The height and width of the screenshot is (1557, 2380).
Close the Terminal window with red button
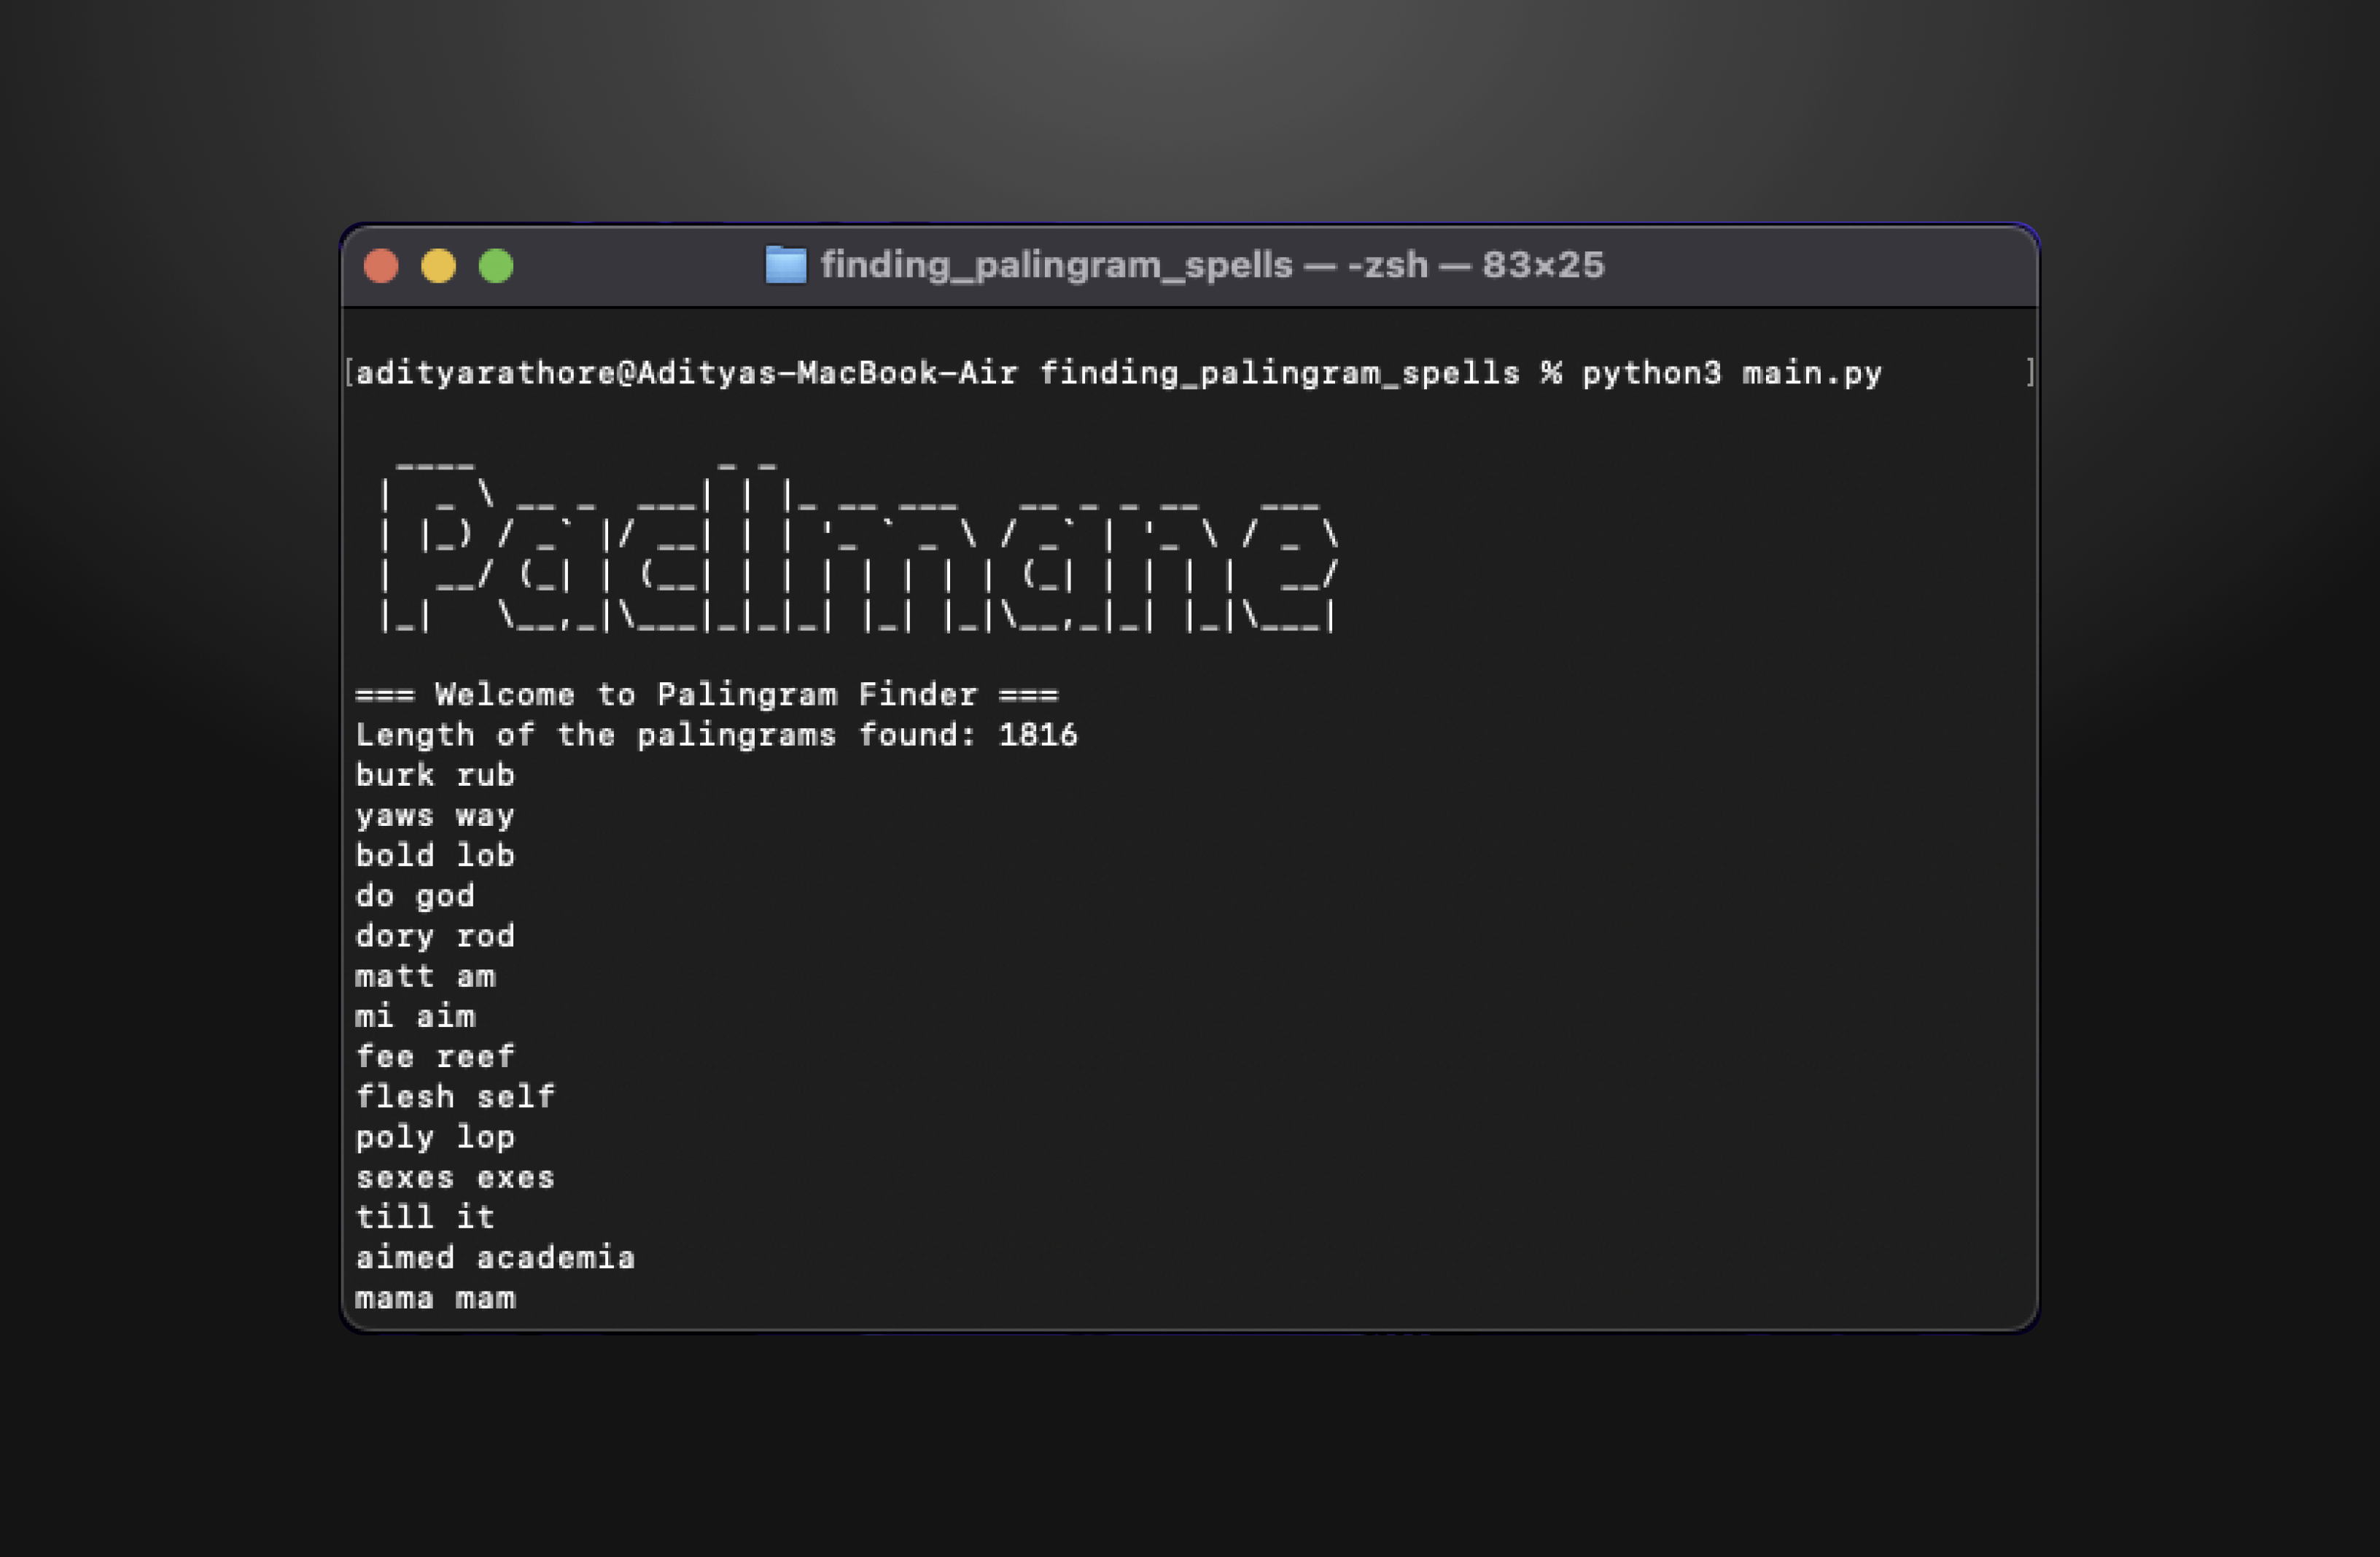tap(381, 266)
